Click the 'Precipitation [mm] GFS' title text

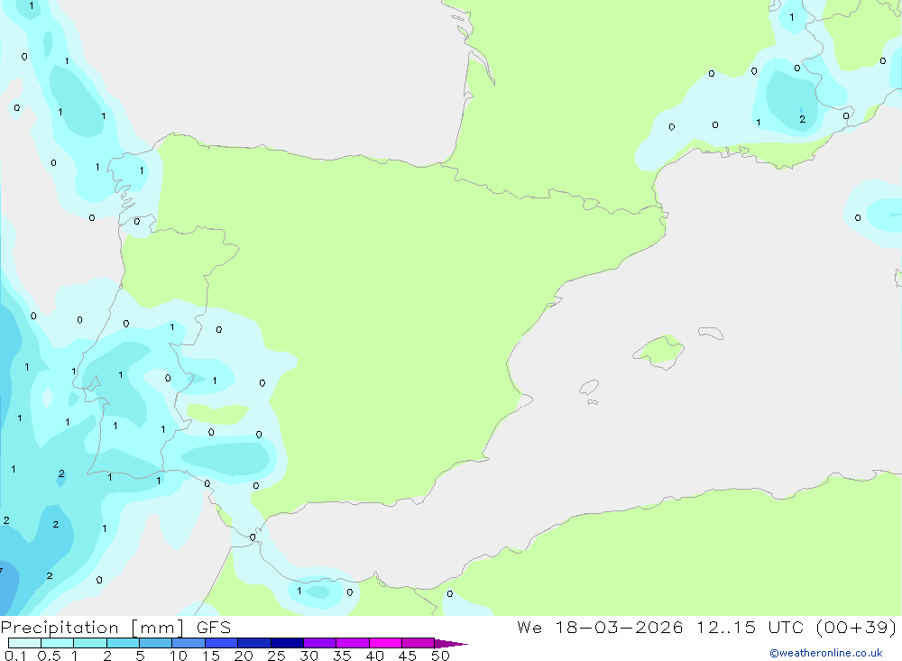(115, 628)
